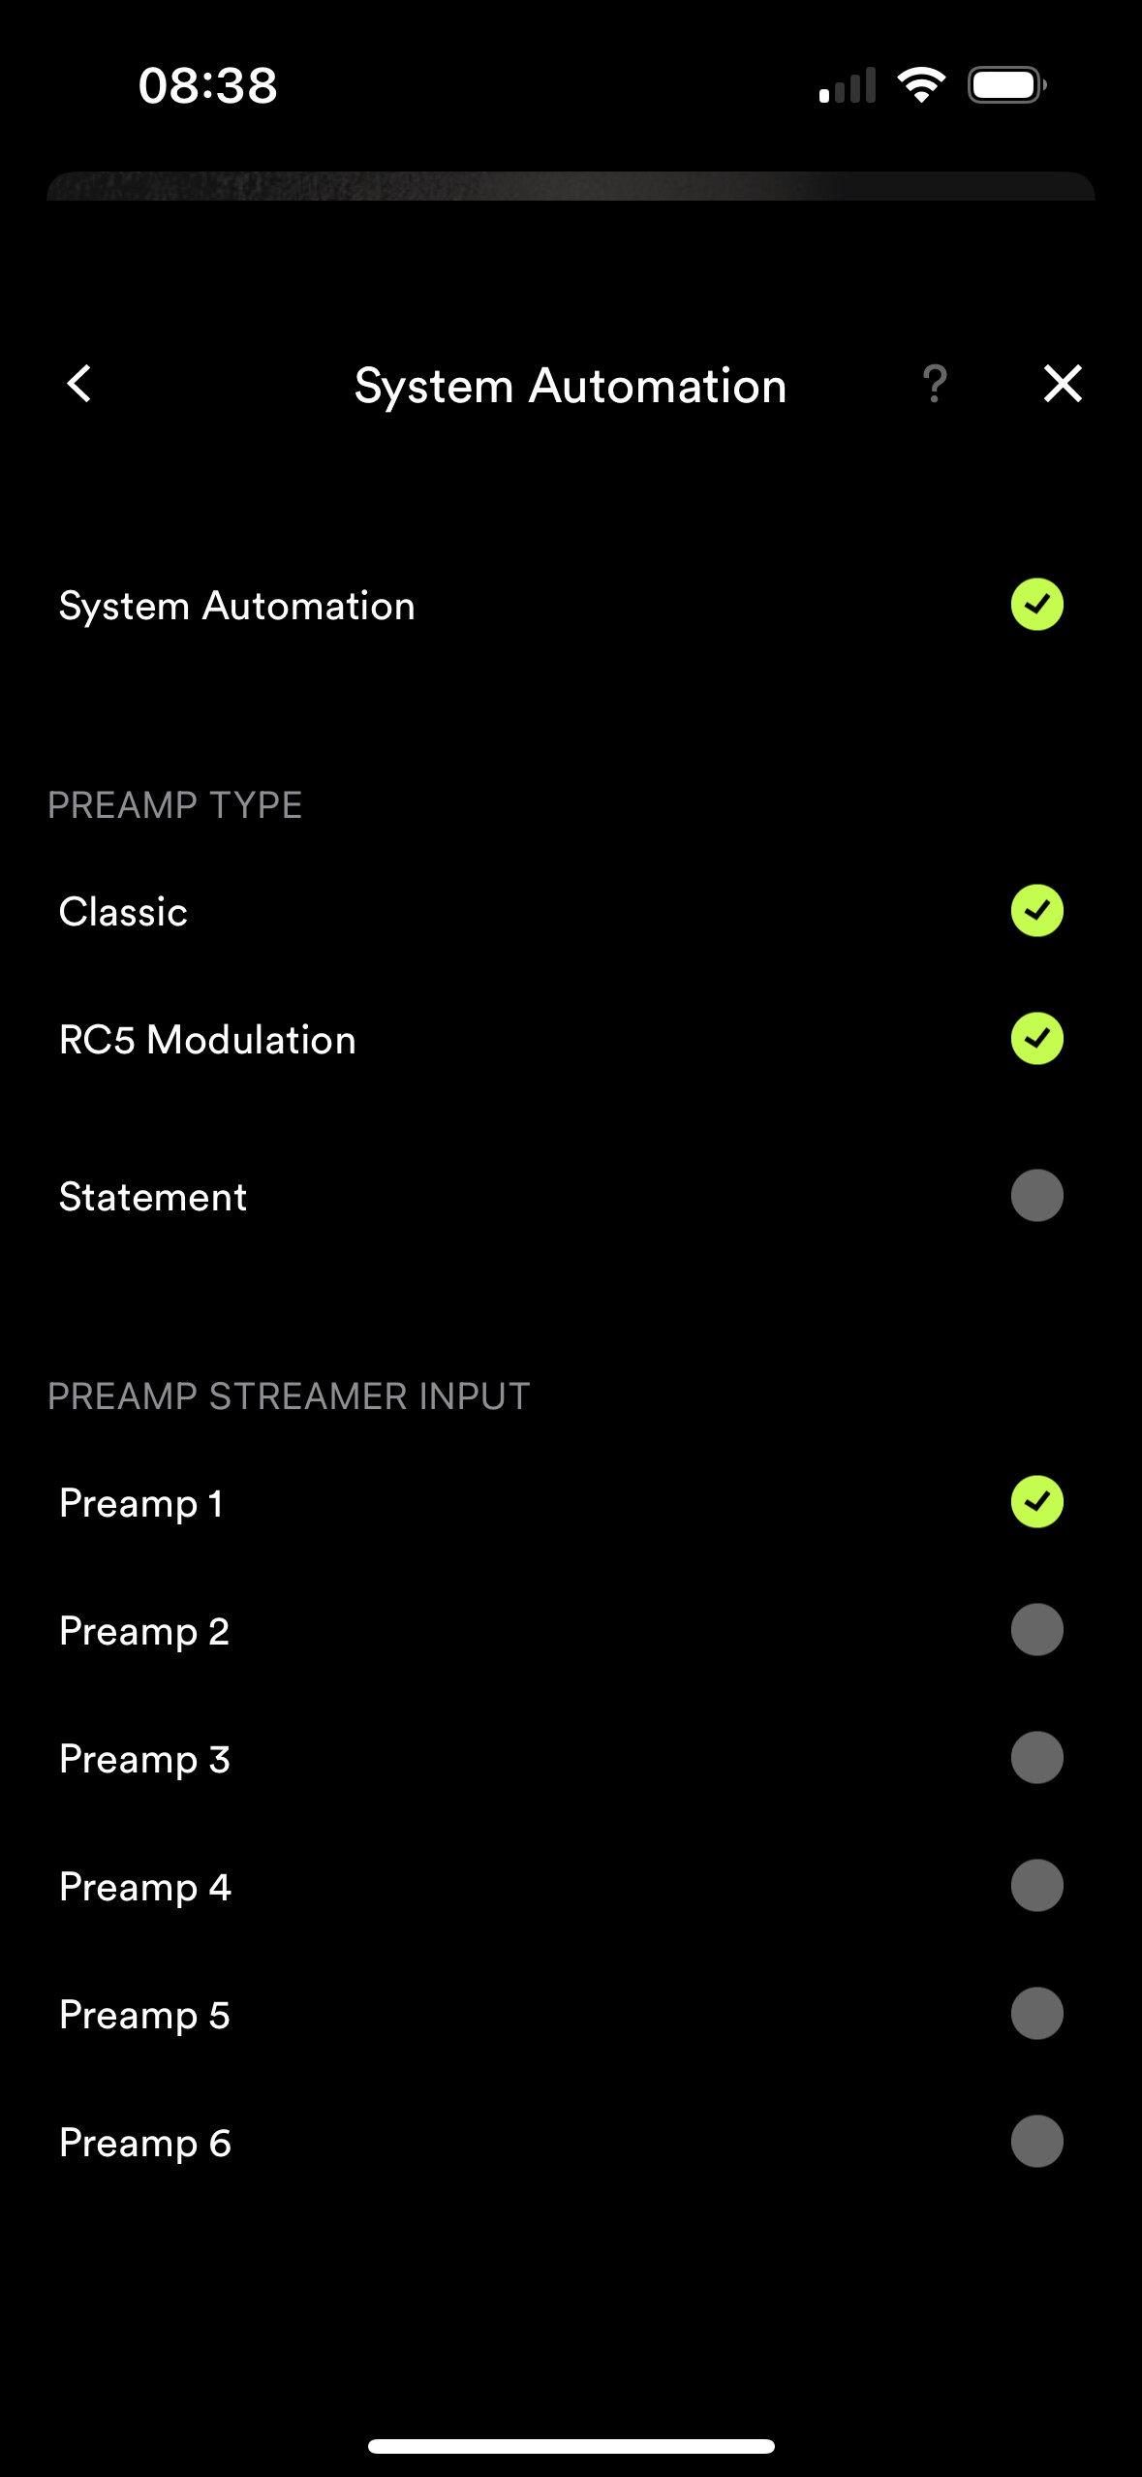Deselect the Preamp 1 green checkmark
The image size is (1142, 2477).
point(1036,1502)
